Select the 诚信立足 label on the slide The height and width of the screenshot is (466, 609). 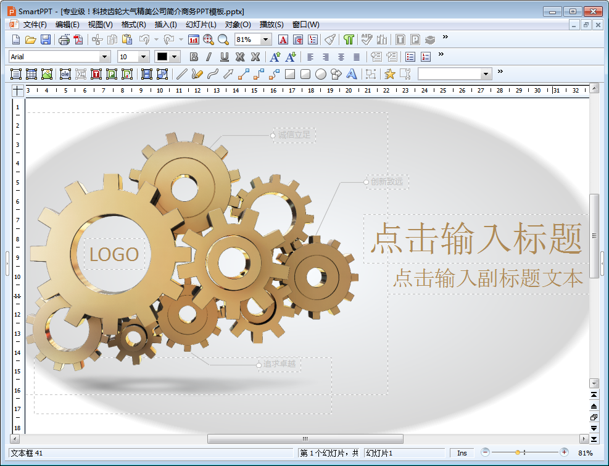click(x=294, y=135)
